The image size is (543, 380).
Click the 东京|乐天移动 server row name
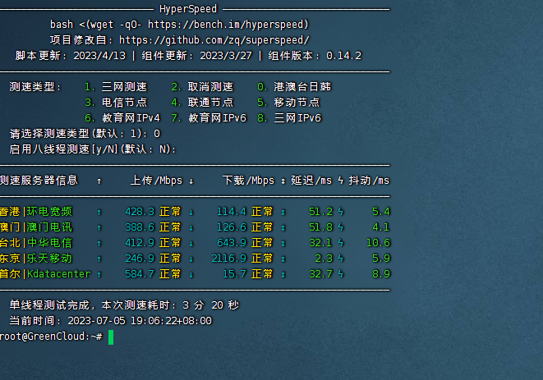coord(36,259)
